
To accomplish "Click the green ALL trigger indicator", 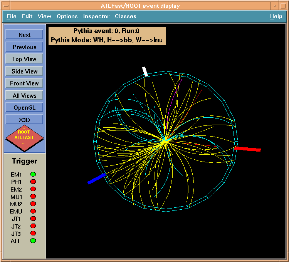I will click(33, 241).
